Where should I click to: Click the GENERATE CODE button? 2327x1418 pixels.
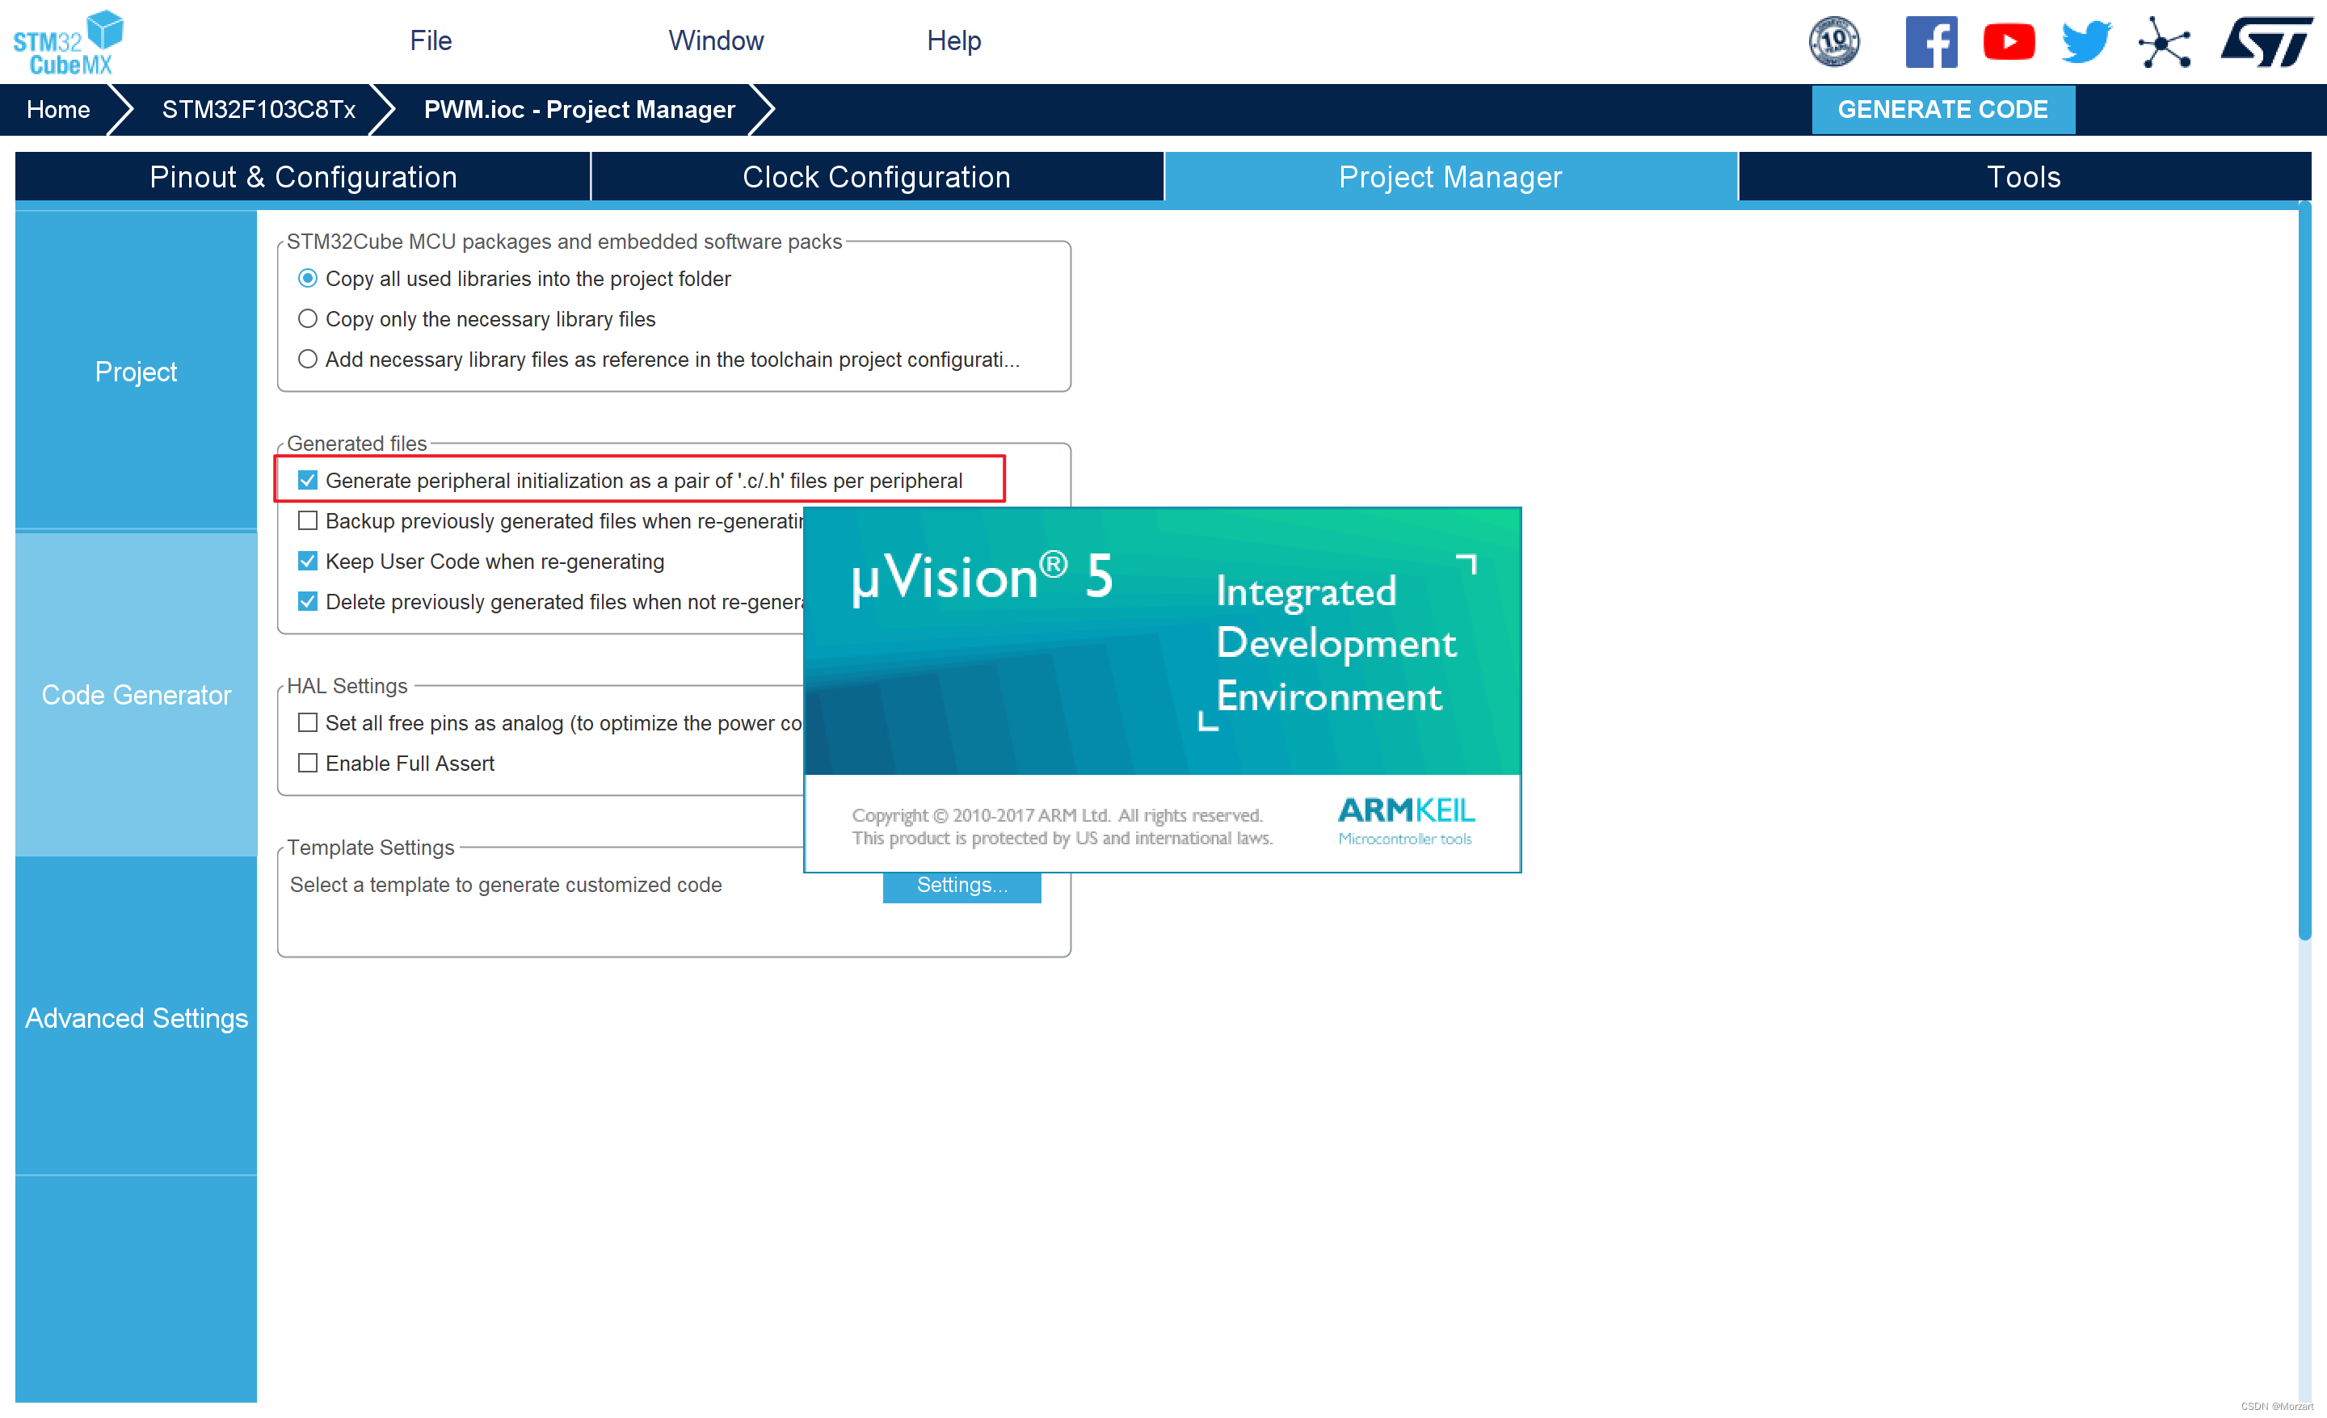pos(1942,110)
